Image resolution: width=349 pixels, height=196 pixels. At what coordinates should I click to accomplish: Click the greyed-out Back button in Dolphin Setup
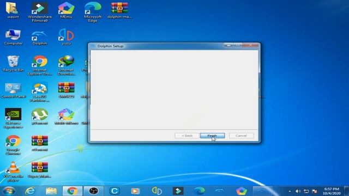tap(187, 136)
